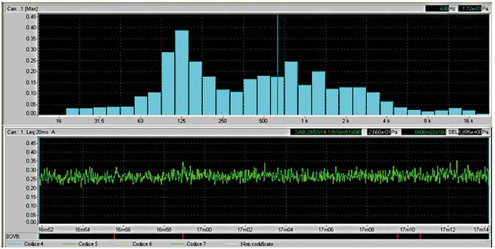This screenshot has height=249, width=495.
Task: Select the first red SOVR marker near 16m56
Action: pos(114,236)
